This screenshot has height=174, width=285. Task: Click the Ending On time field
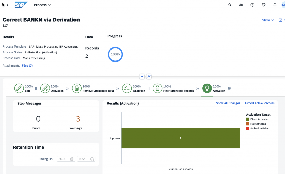point(86,159)
